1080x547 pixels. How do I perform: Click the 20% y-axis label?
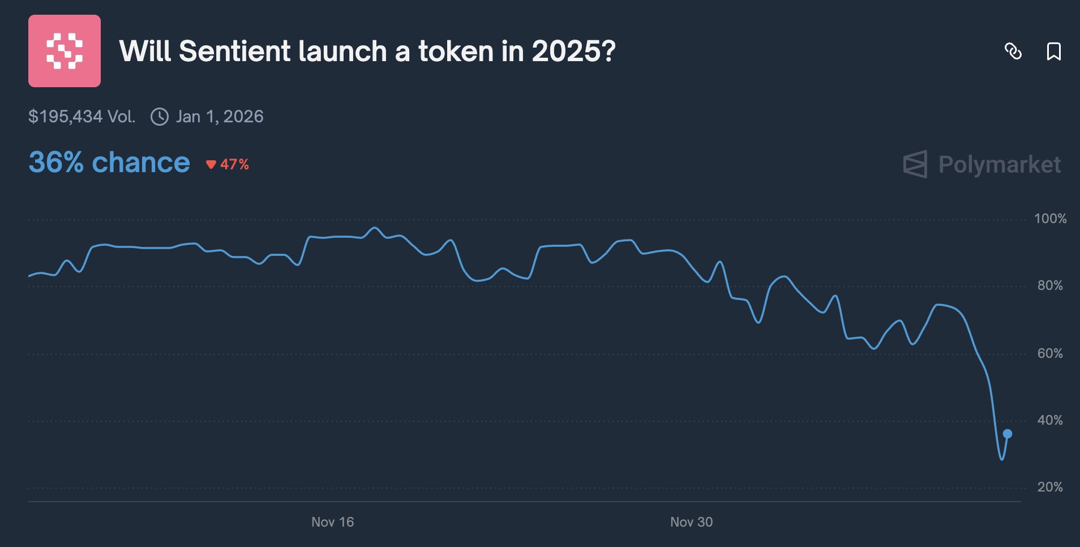(x=1050, y=487)
